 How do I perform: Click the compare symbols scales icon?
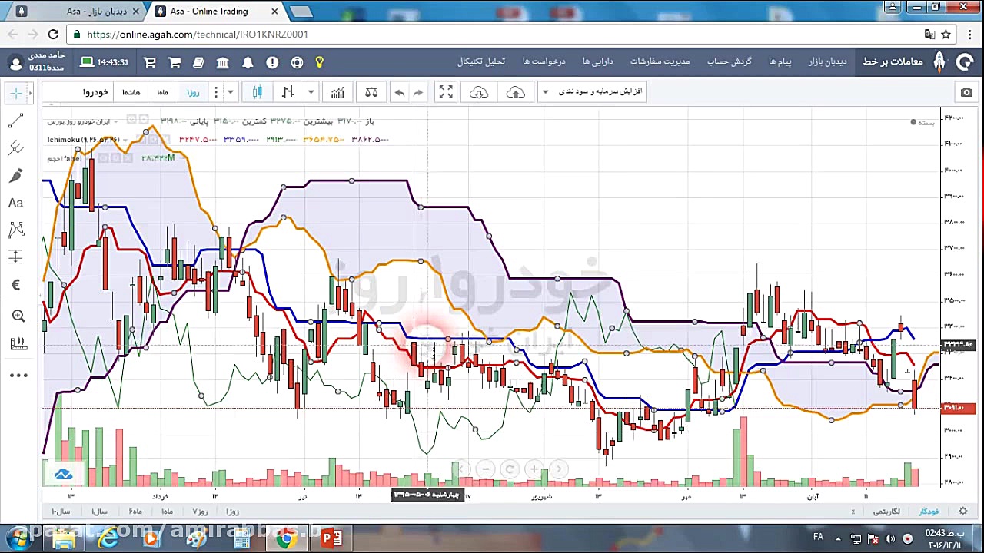371,92
